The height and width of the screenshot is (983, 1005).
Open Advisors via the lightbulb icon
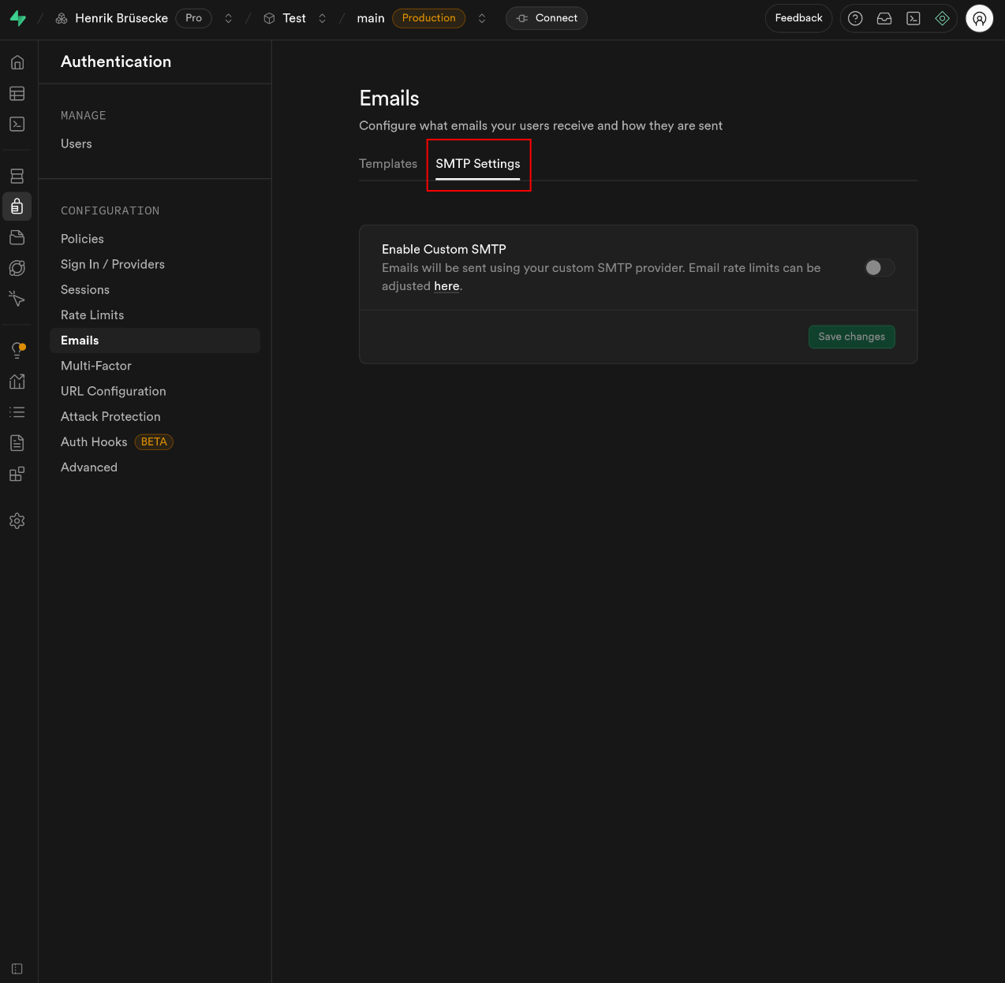coord(17,350)
